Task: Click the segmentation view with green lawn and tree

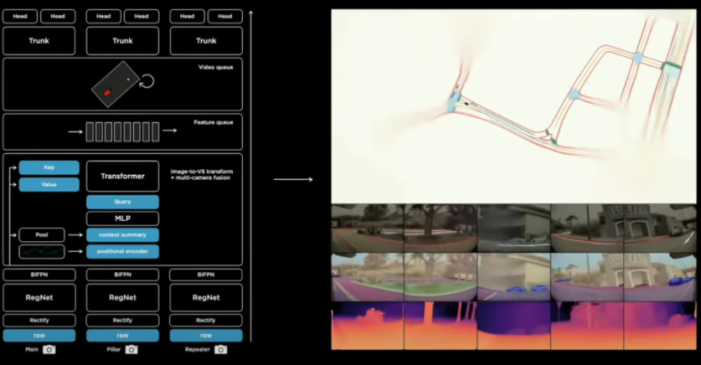Action: pyautogui.click(x=441, y=277)
